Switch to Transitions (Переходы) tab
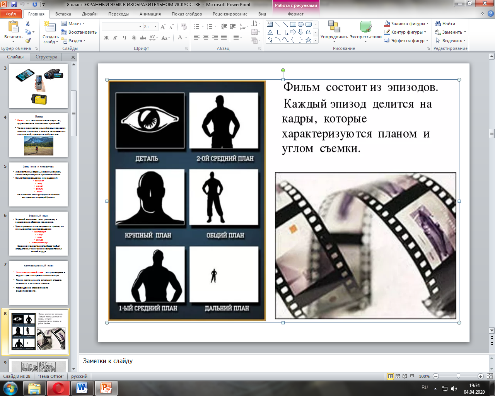The image size is (495, 396). tap(118, 14)
